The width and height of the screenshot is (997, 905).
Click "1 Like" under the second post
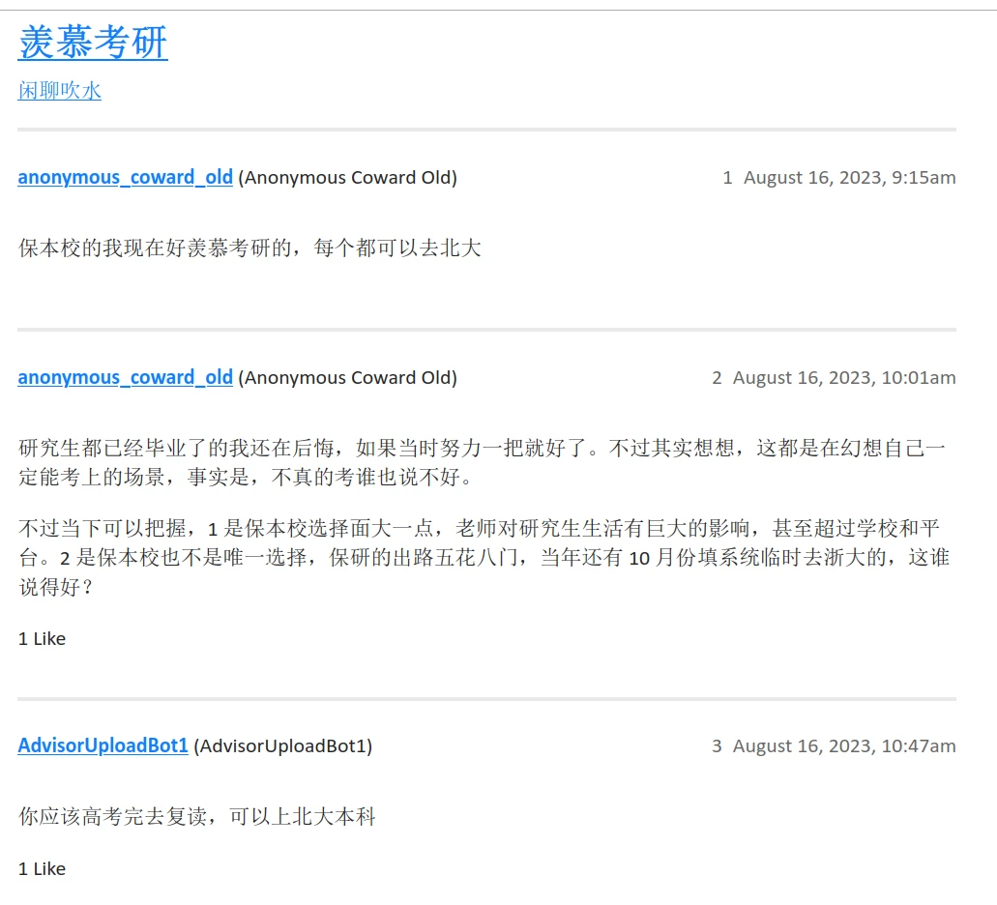(43, 639)
